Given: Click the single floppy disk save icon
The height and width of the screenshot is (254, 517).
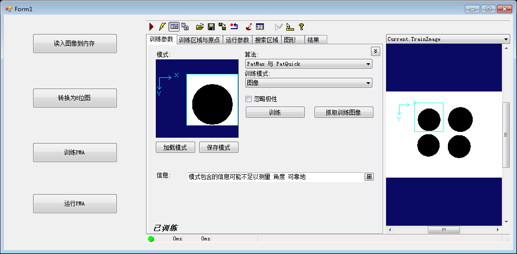Looking at the screenshot, I should pyautogui.click(x=211, y=27).
